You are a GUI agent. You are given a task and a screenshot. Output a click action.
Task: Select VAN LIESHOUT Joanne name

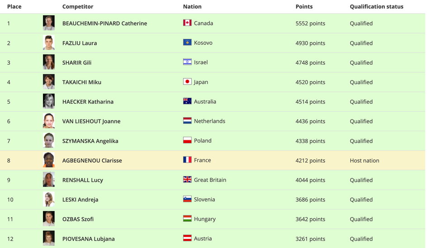91,121
